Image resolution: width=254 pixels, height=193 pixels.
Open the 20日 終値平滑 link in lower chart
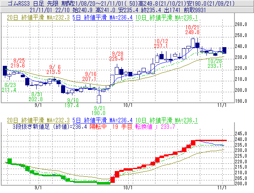tap(38, 120)
